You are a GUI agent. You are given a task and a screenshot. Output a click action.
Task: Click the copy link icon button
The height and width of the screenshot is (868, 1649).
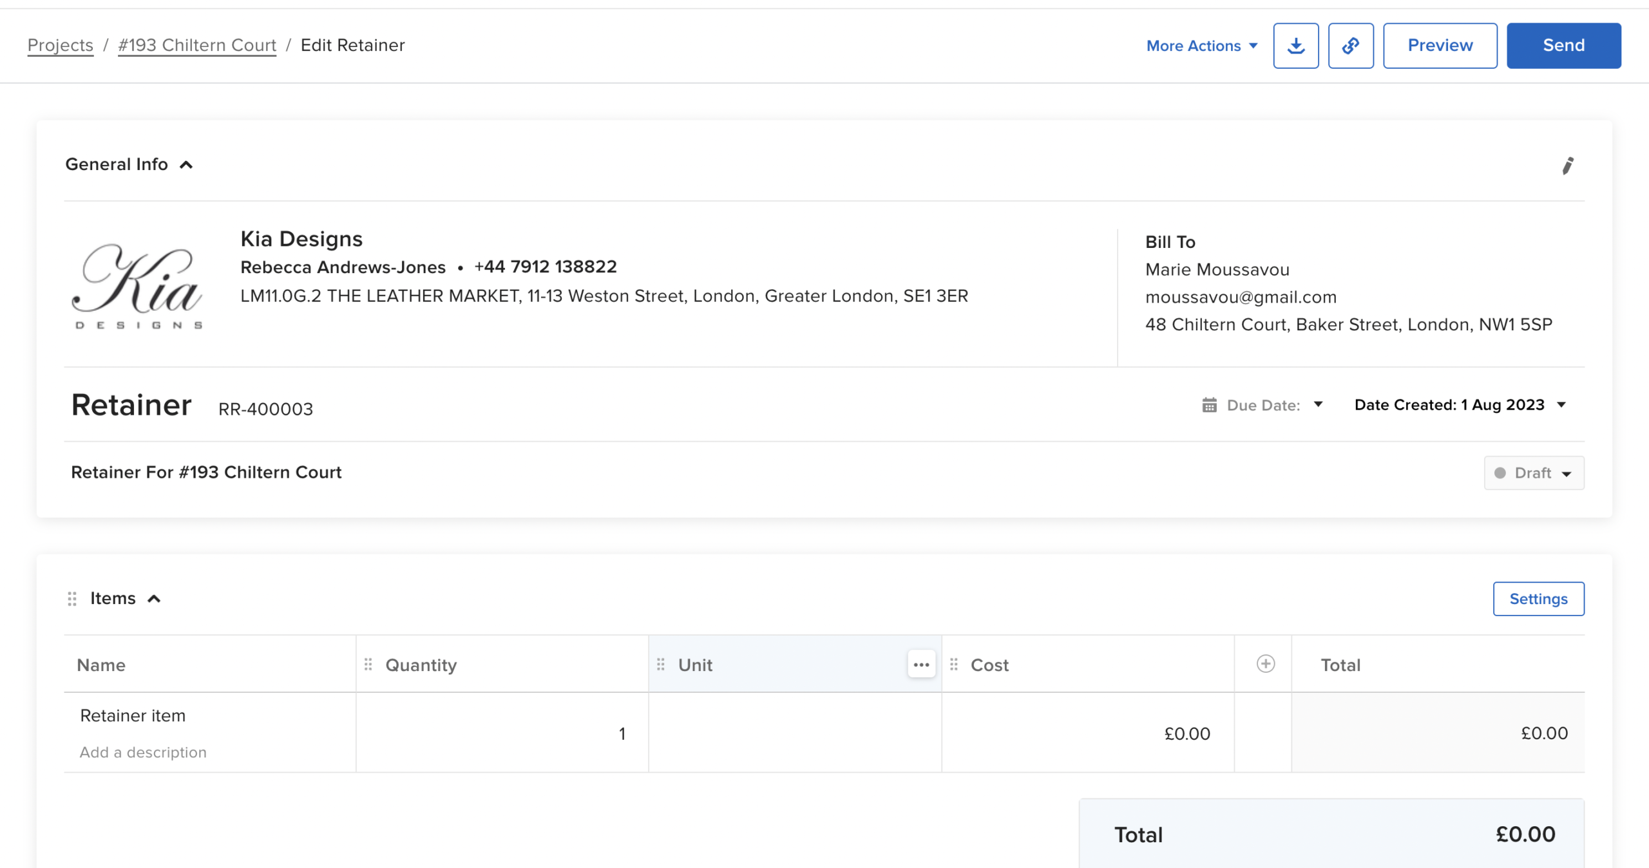(x=1350, y=46)
